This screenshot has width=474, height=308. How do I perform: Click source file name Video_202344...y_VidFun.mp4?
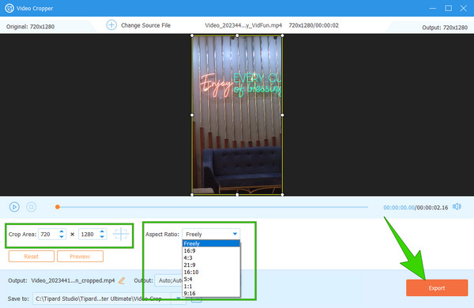(243, 25)
